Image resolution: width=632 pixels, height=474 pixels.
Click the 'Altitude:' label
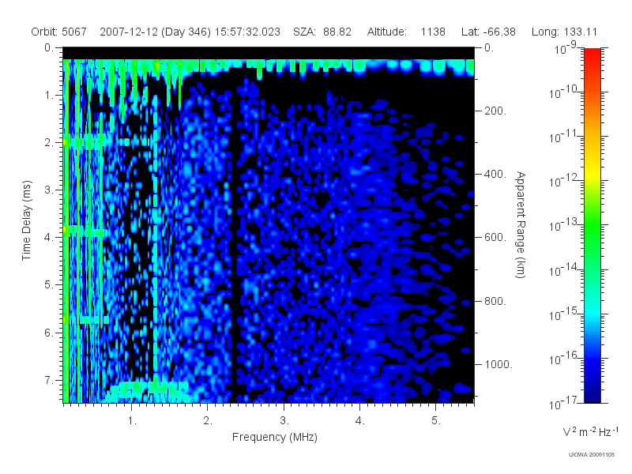click(x=387, y=32)
